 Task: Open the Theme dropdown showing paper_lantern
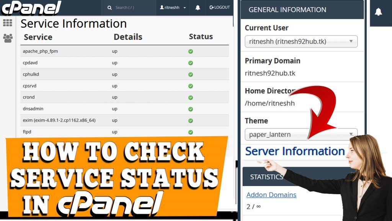click(302, 135)
